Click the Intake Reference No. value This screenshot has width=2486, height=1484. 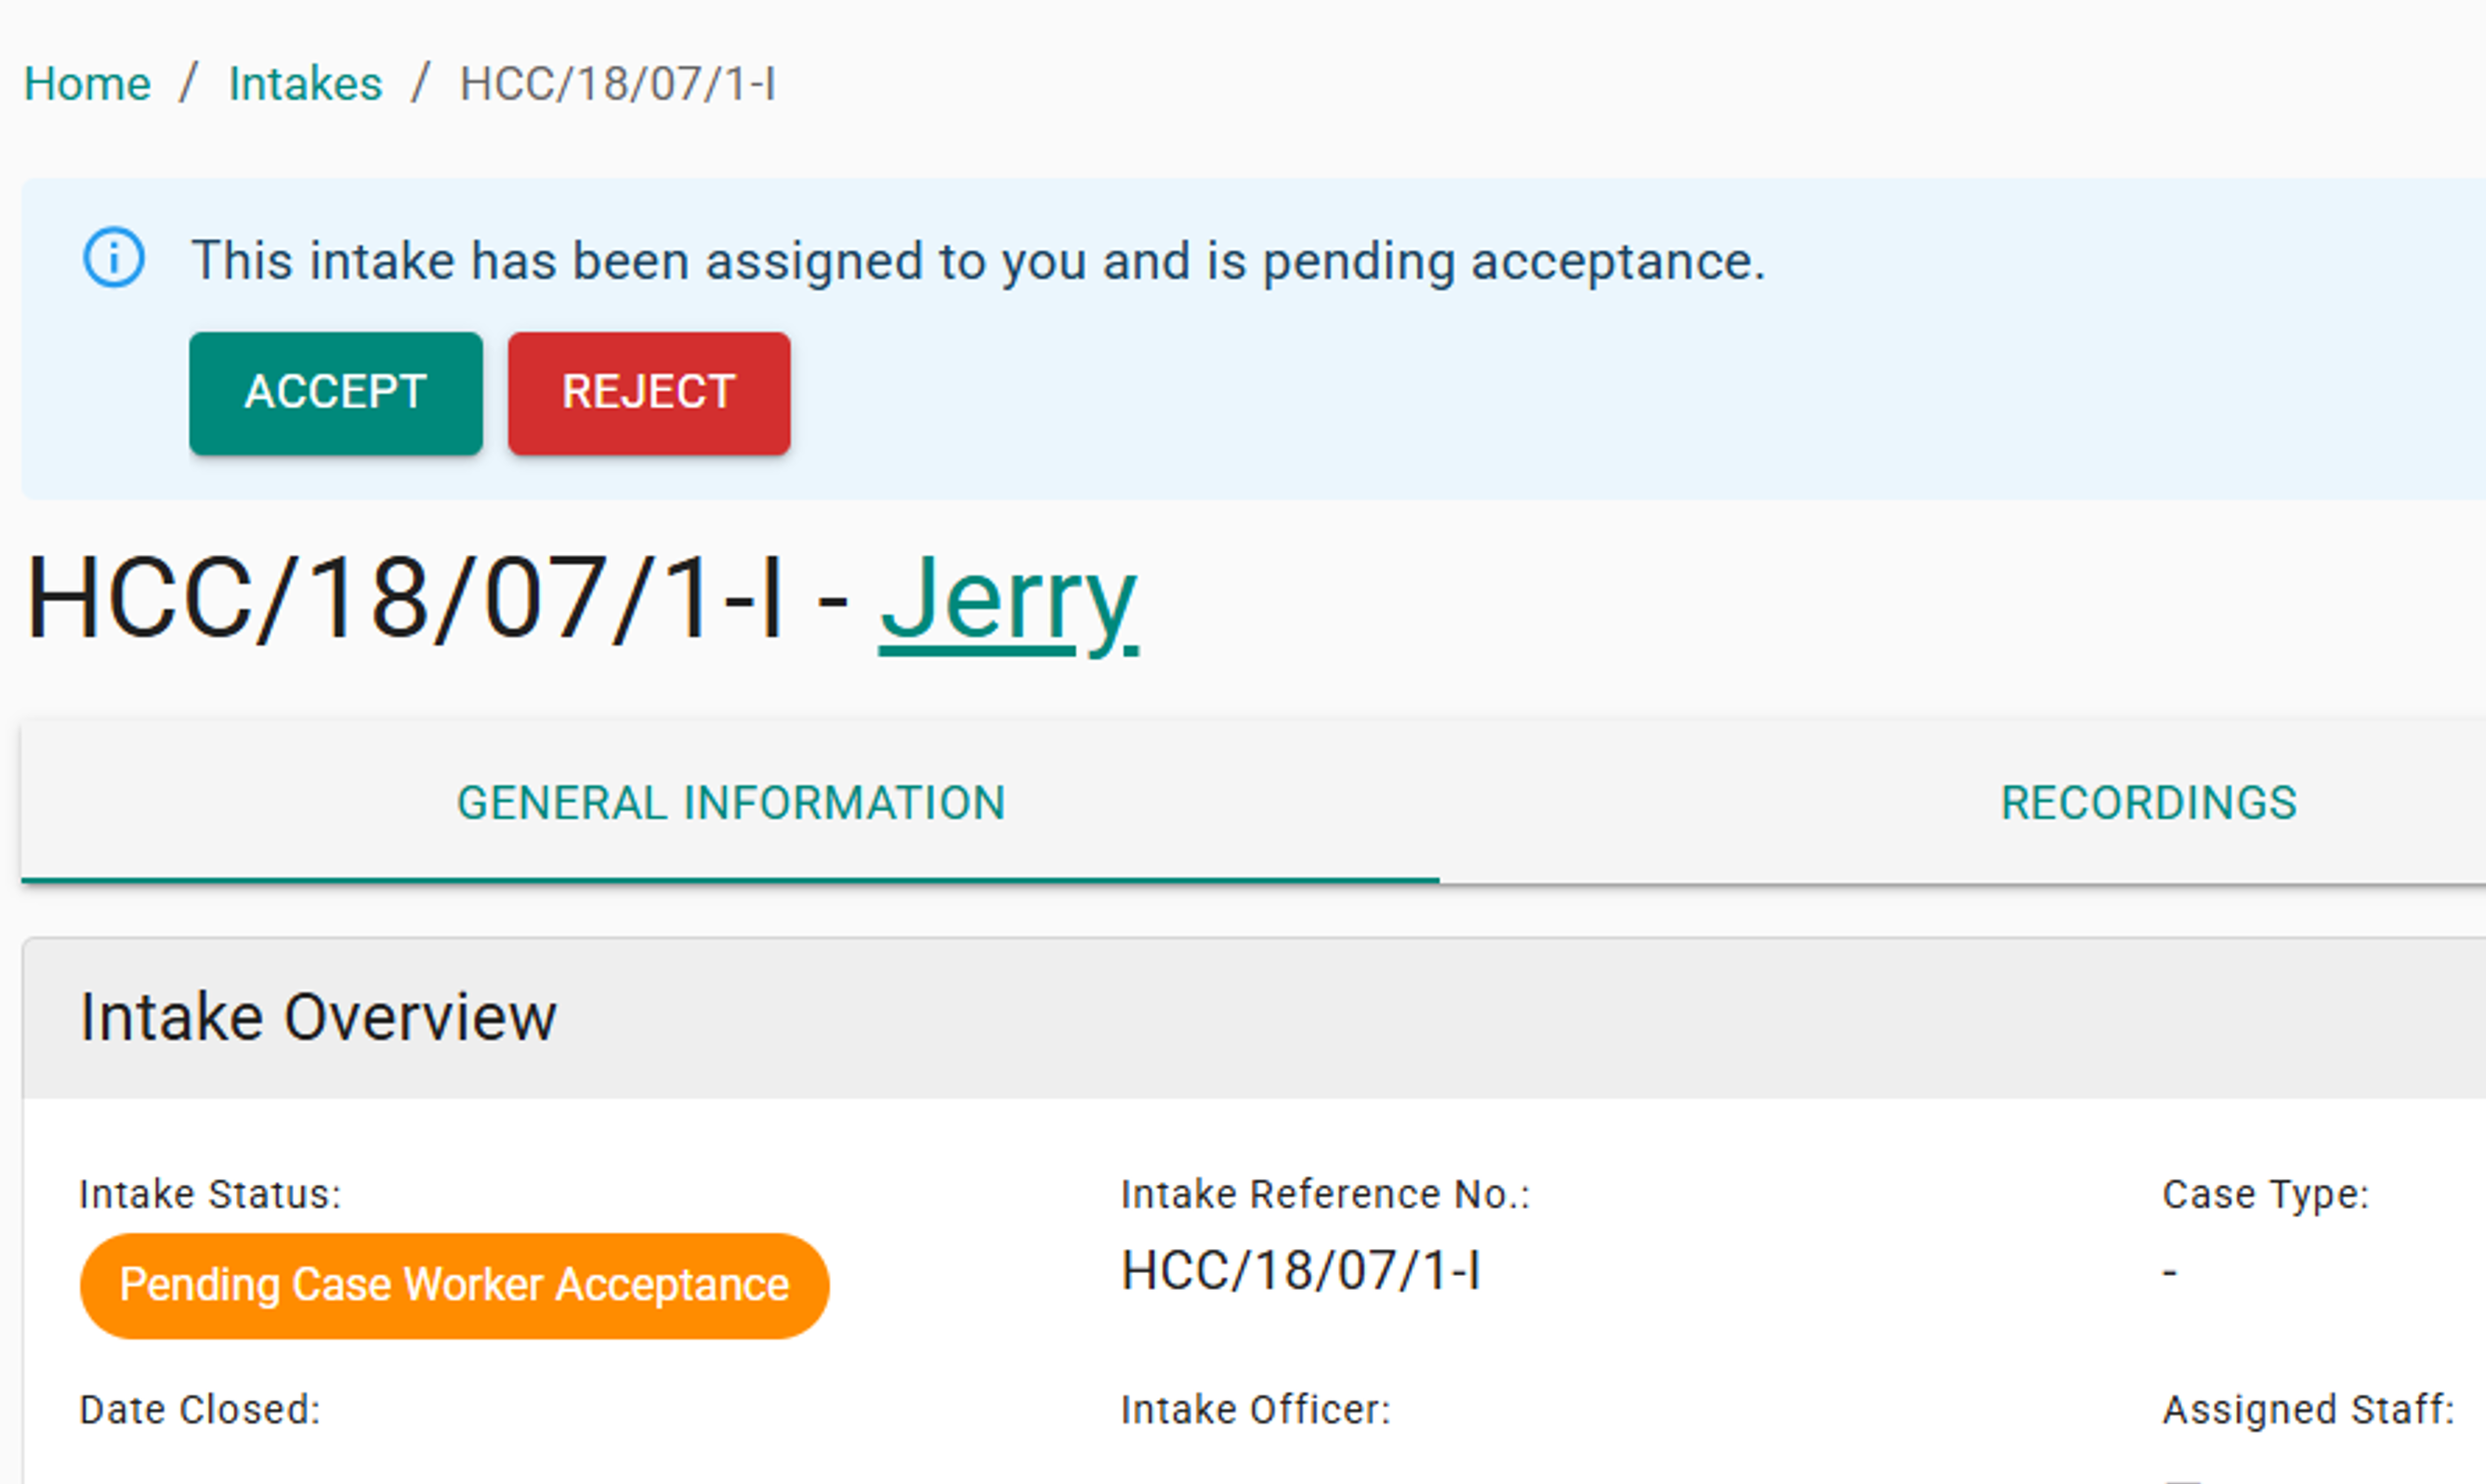1300,1271
